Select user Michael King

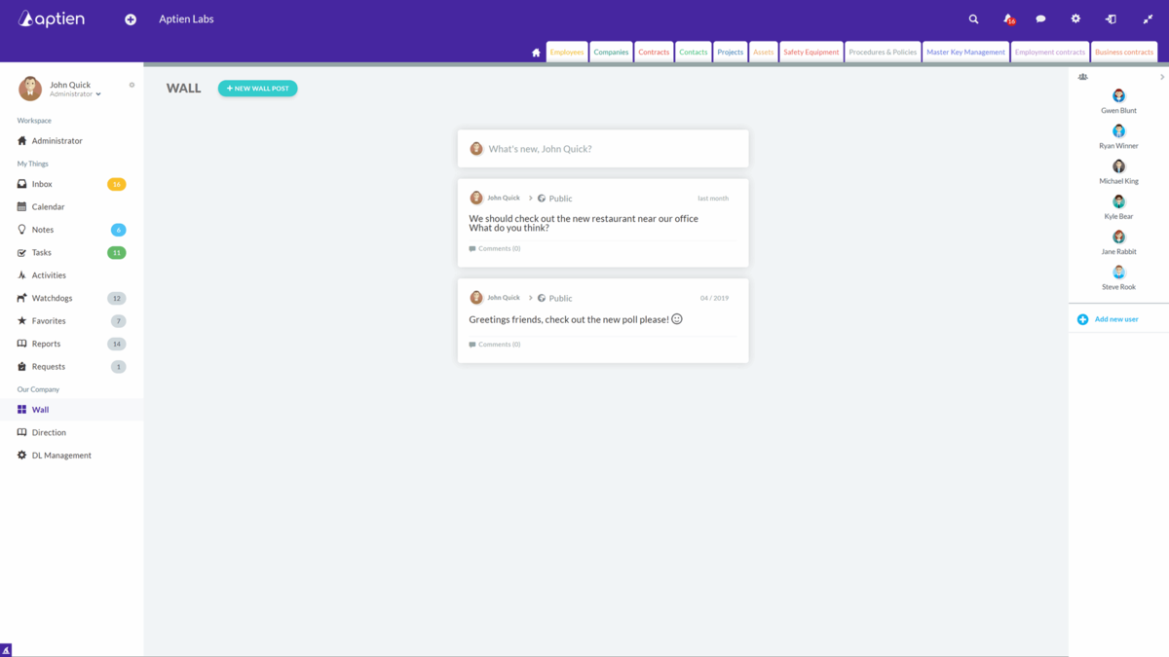click(x=1118, y=172)
